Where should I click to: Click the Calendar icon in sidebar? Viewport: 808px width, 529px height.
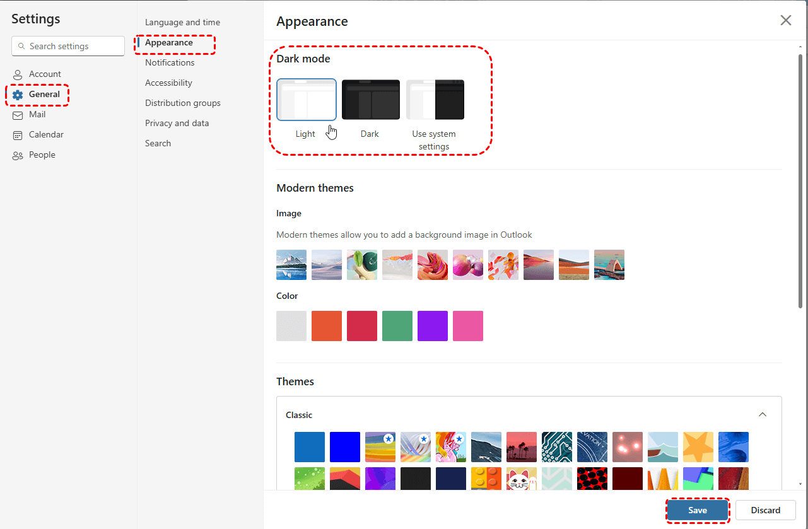(x=18, y=135)
